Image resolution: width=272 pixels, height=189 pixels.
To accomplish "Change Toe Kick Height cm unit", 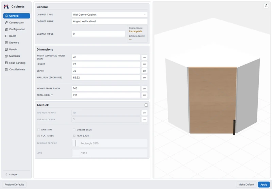I will point(144,113).
